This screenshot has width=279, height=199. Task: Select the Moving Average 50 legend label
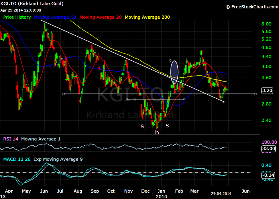[55, 17]
